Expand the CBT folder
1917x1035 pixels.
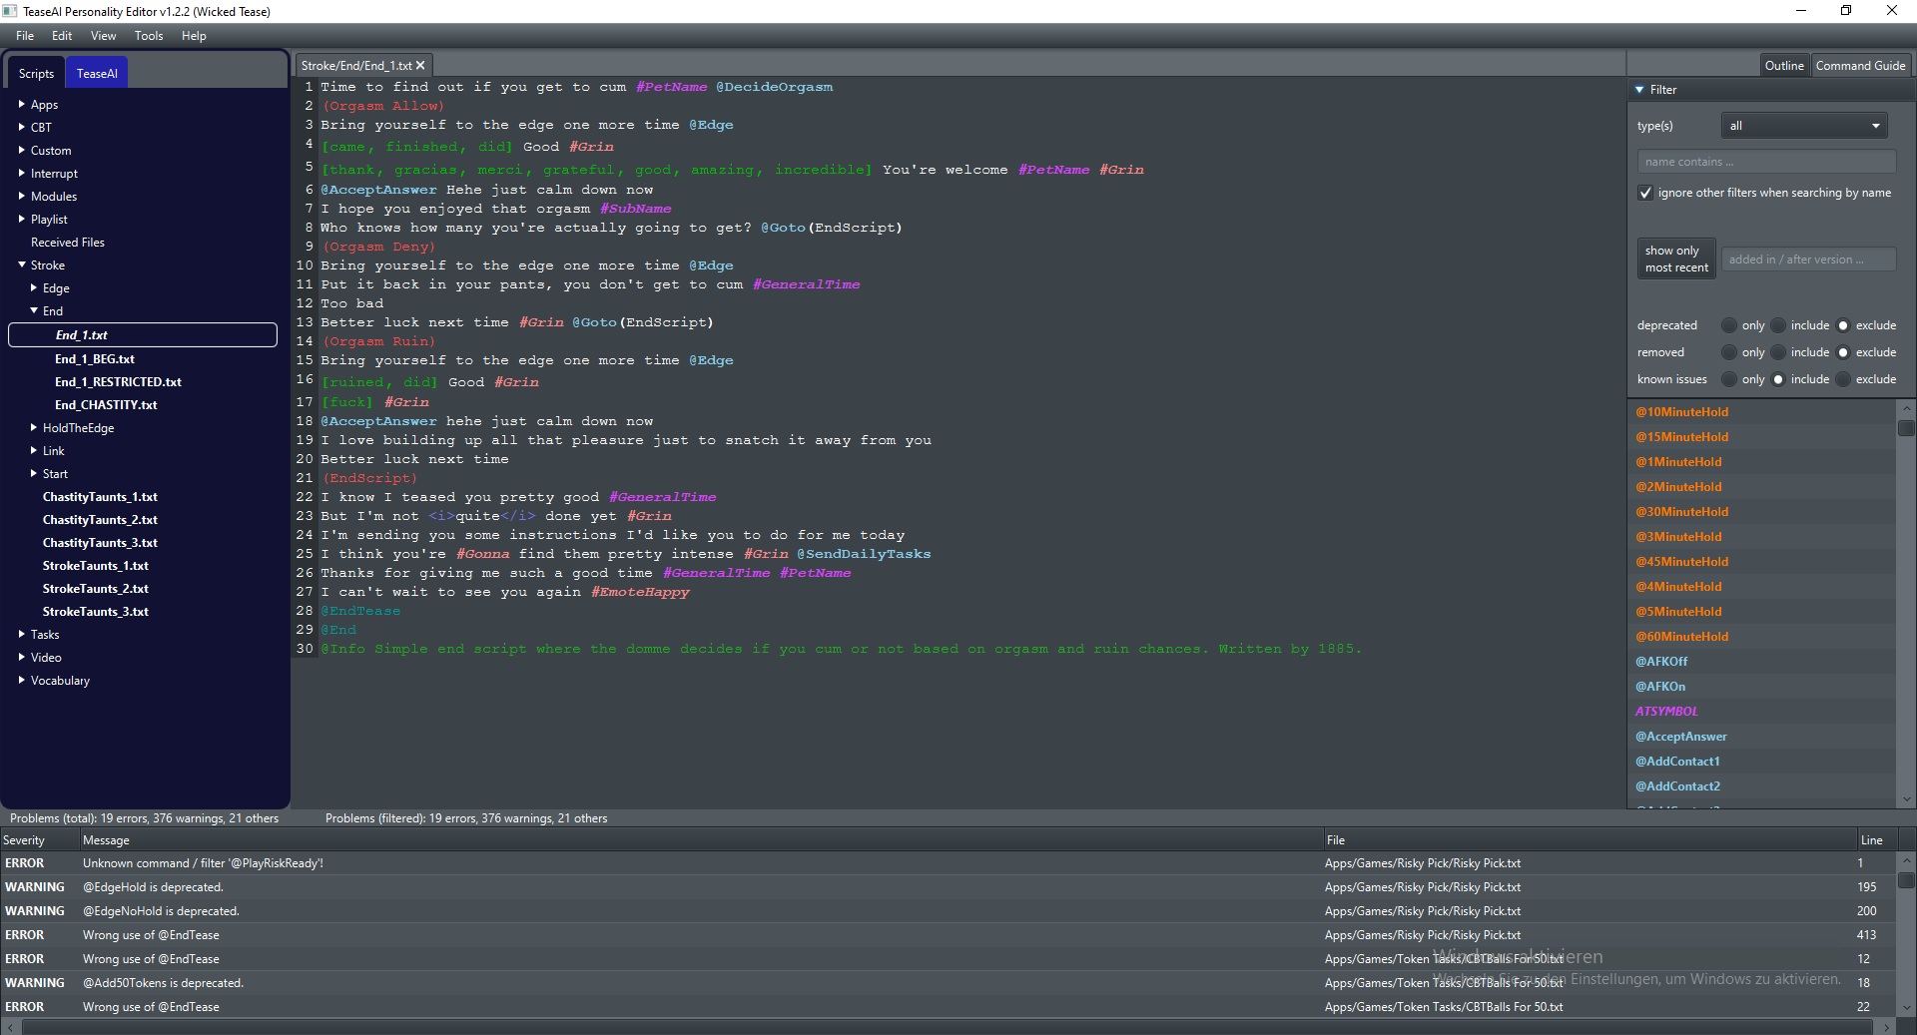[x=22, y=127]
